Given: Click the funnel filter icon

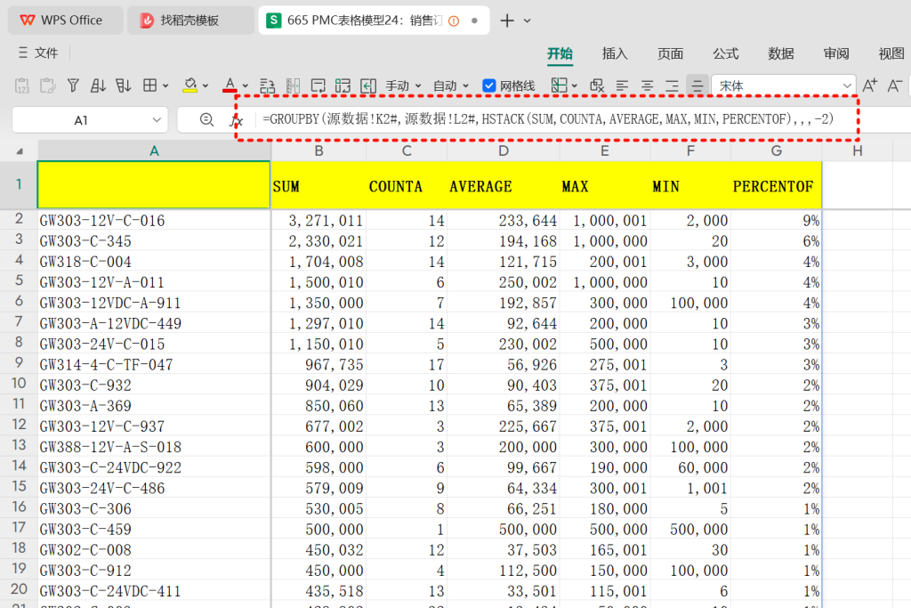Looking at the screenshot, I should coord(73,86).
